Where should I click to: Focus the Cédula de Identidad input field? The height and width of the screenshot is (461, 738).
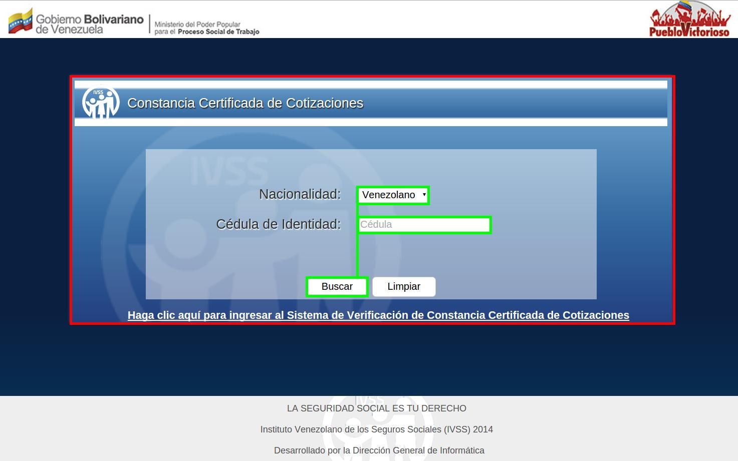[x=424, y=225]
